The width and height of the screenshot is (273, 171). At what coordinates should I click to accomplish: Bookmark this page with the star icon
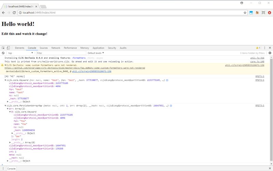coord(245,13)
